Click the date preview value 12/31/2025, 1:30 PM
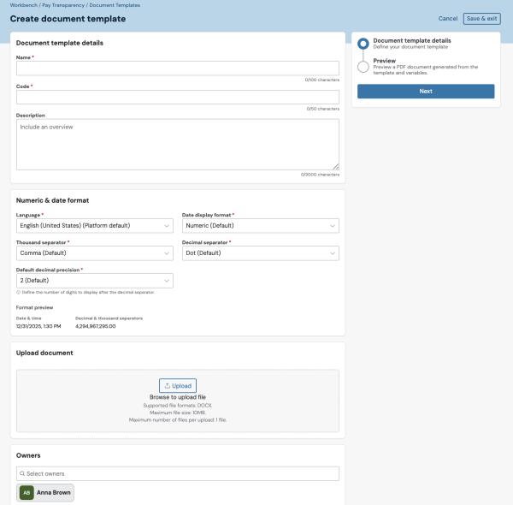513x505 pixels. click(x=38, y=326)
